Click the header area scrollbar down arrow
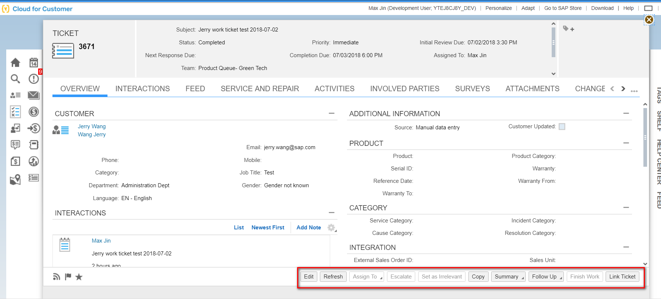The image size is (661, 299). click(554, 74)
